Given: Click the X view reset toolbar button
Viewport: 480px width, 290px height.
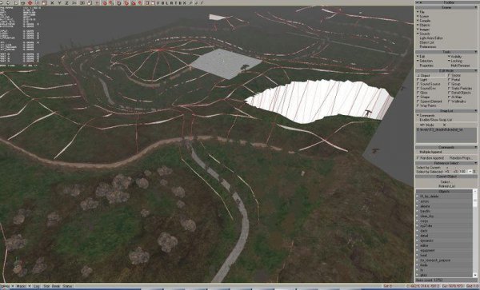Looking at the screenshot, I should point(184,2).
